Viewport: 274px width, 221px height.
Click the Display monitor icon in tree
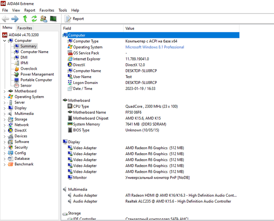pyautogui.click(x=11, y=108)
